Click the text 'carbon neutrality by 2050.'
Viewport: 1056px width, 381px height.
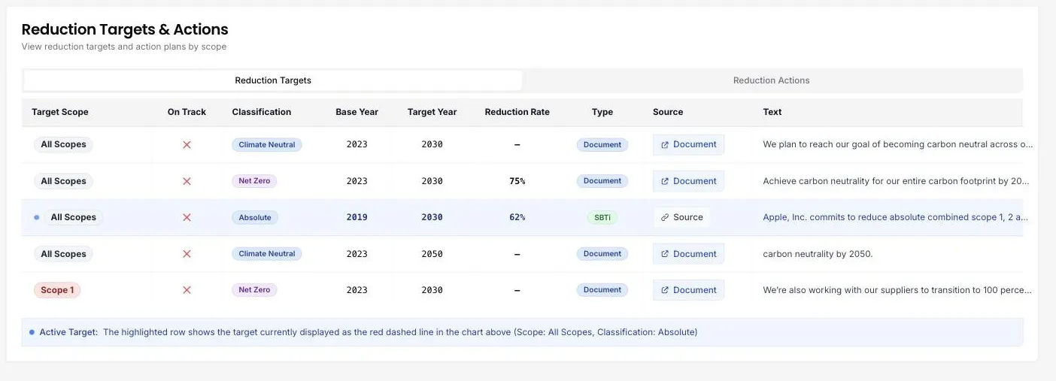pos(818,254)
